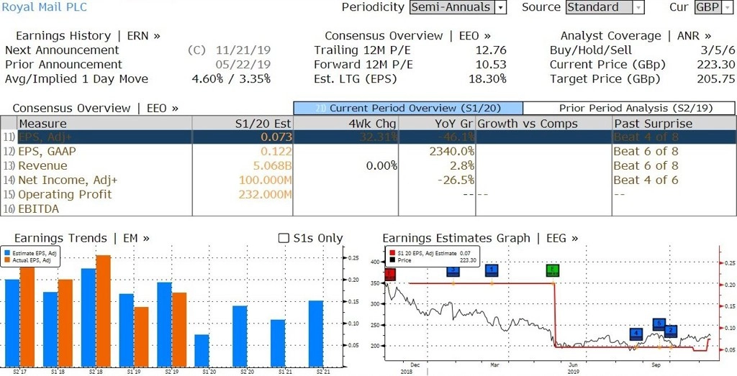Click Current Price value 223.30
The height and width of the screenshot is (376, 737).
(x=716, y=64)
